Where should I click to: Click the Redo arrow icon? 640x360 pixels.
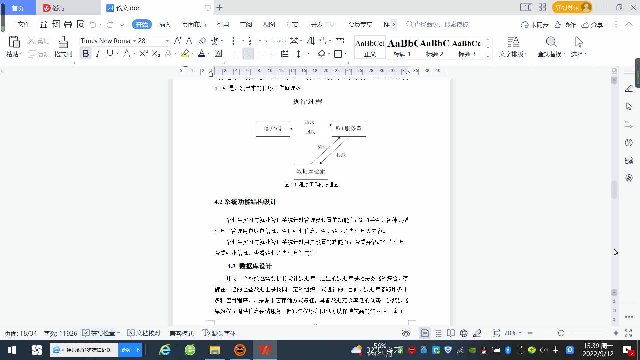pos(110,24)
